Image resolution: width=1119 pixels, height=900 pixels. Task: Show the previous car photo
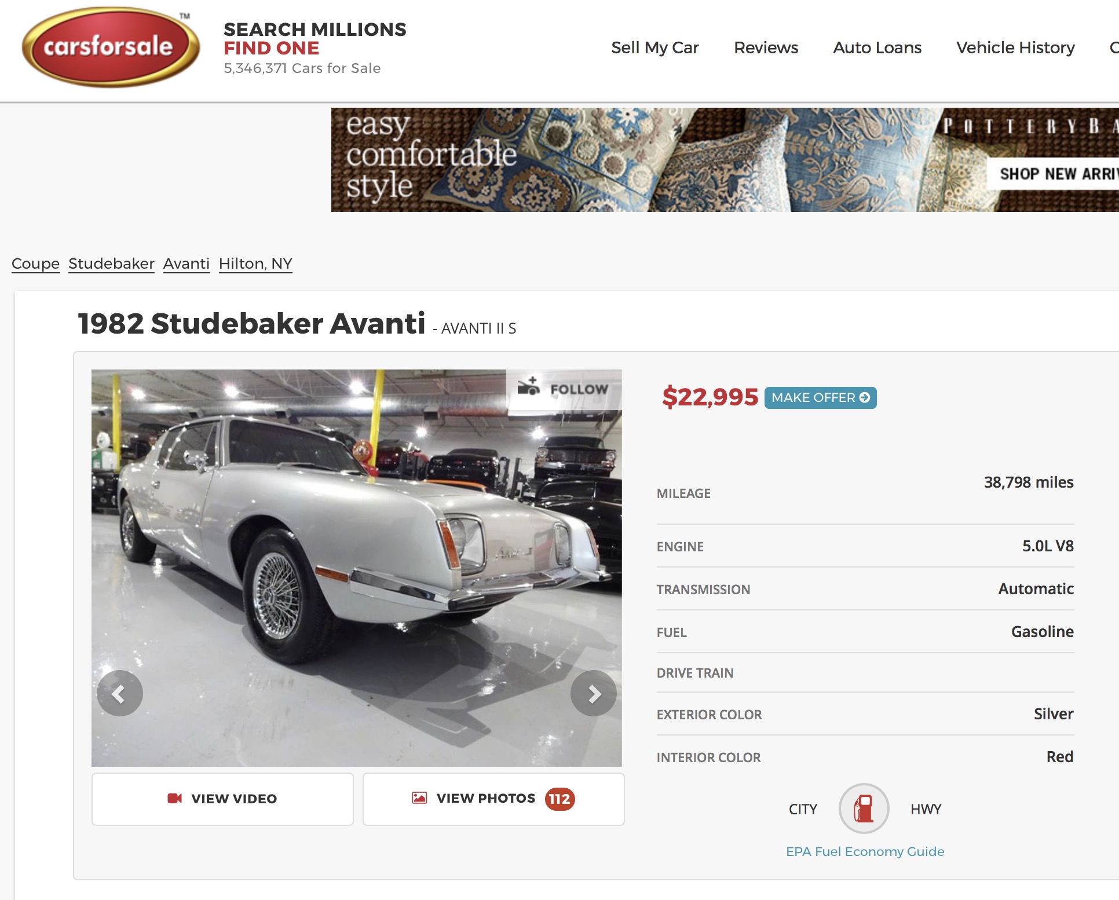pyautogui.click(x=120, y=693)
